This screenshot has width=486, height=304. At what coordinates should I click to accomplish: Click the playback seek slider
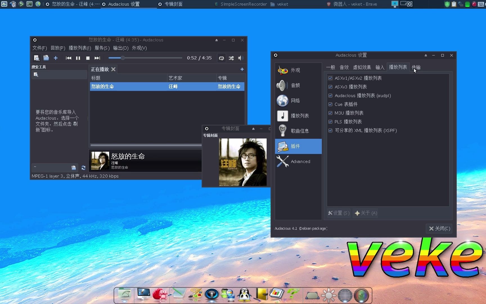tap(145, 58)
